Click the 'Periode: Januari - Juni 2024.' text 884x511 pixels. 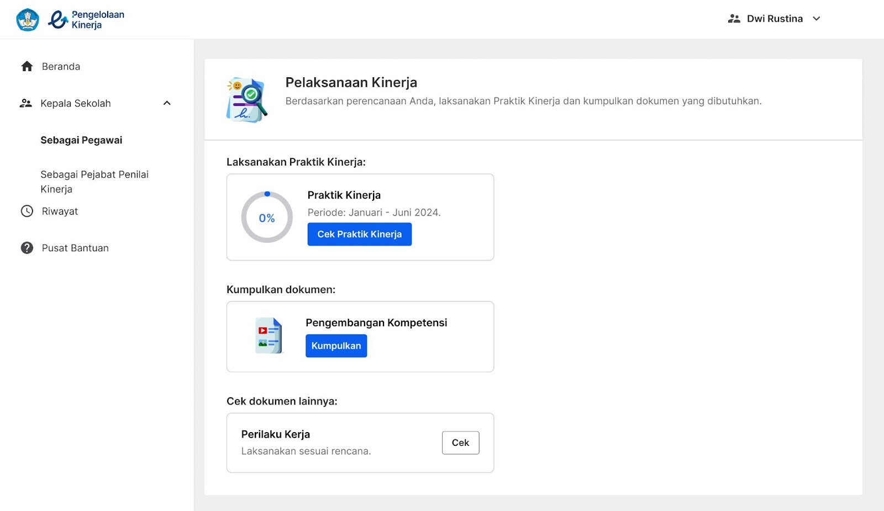pyautogui.click(x=374, y=212)
